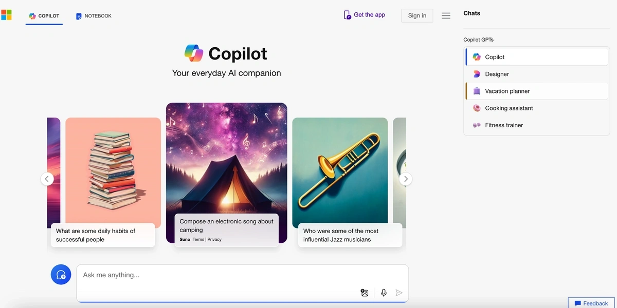Click the send arrow icon
Viewport: 617px width, 308px height.
398,293
